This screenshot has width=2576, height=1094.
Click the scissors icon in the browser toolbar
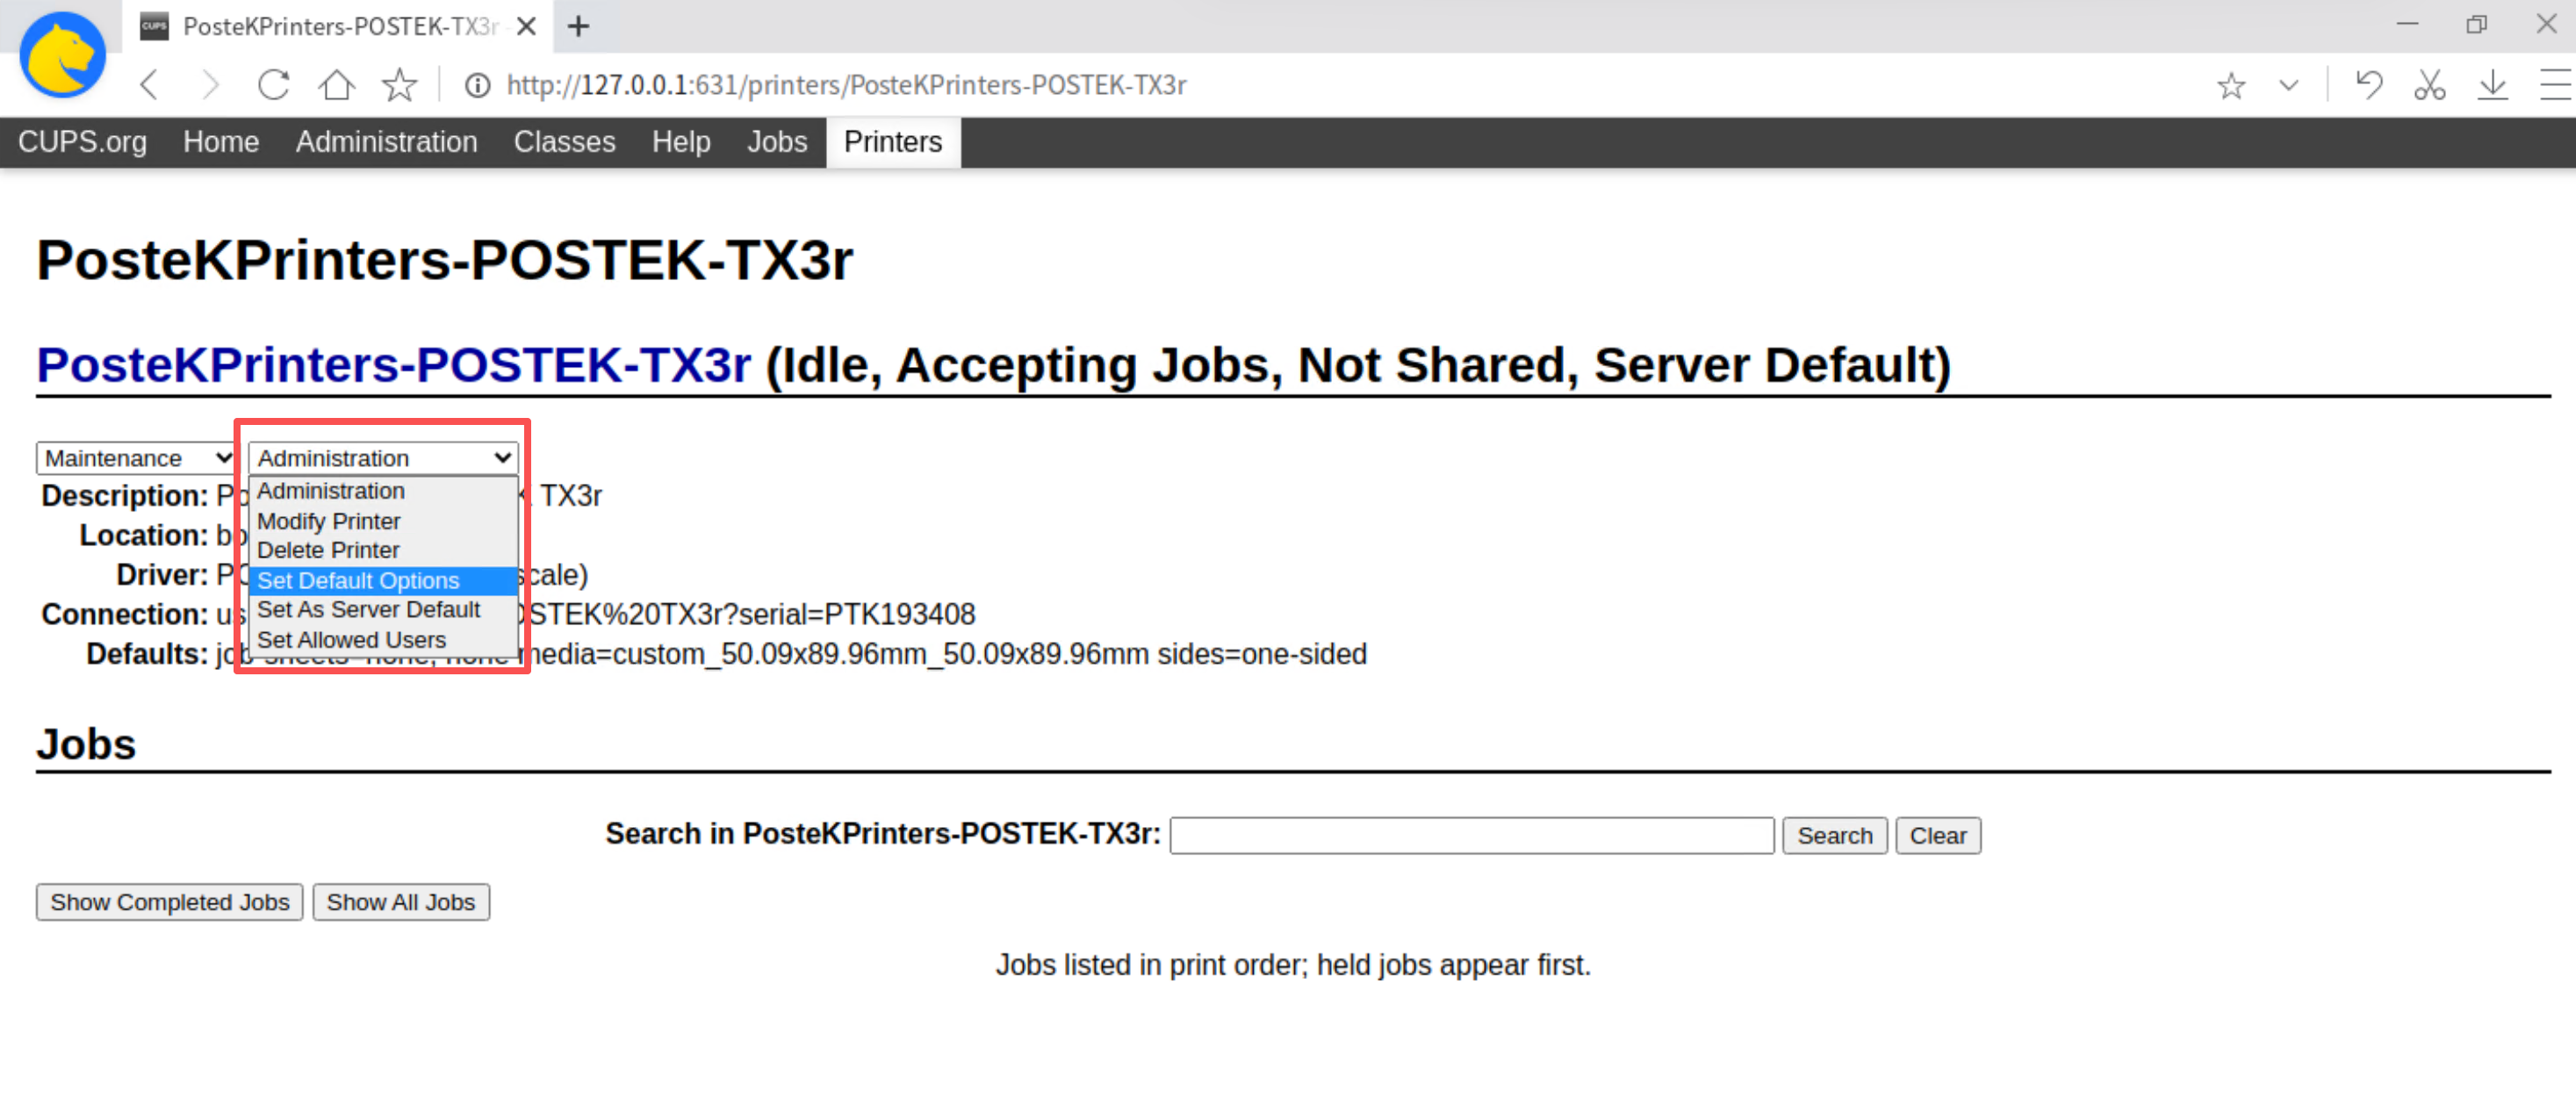pyautogui.click(x=2429, y=85)
